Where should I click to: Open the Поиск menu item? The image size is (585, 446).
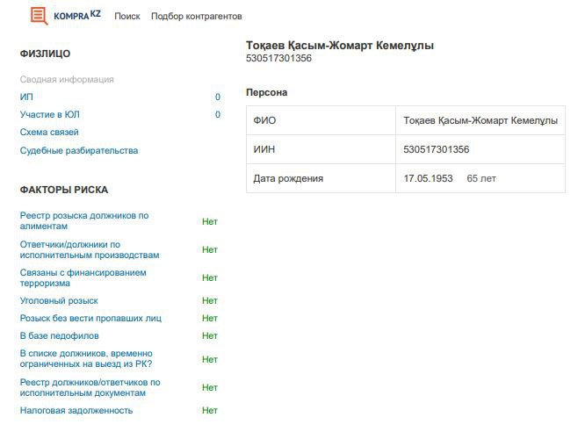pos(127,17)
